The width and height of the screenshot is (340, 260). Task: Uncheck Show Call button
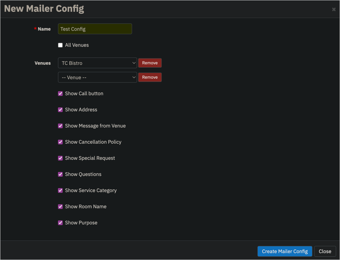coord(60,93)
